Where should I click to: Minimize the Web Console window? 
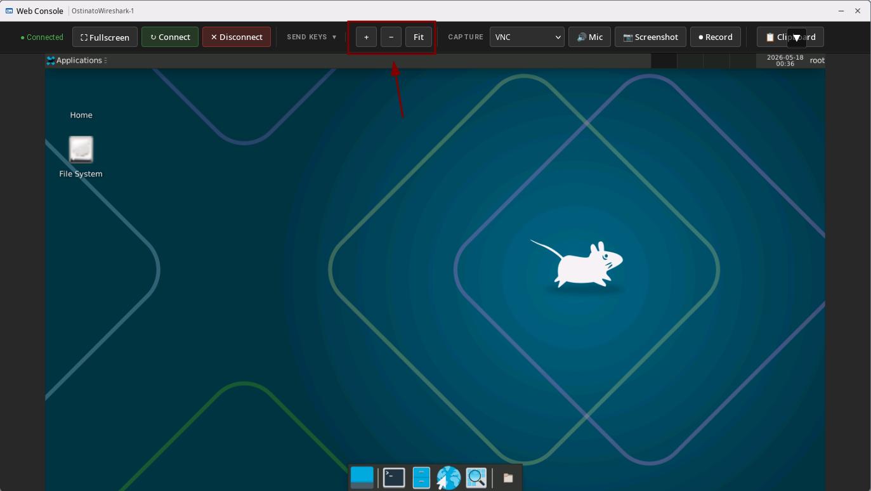(841, 11)
